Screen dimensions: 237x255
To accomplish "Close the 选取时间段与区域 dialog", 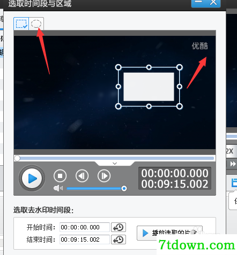I will [x=213, y=3].
